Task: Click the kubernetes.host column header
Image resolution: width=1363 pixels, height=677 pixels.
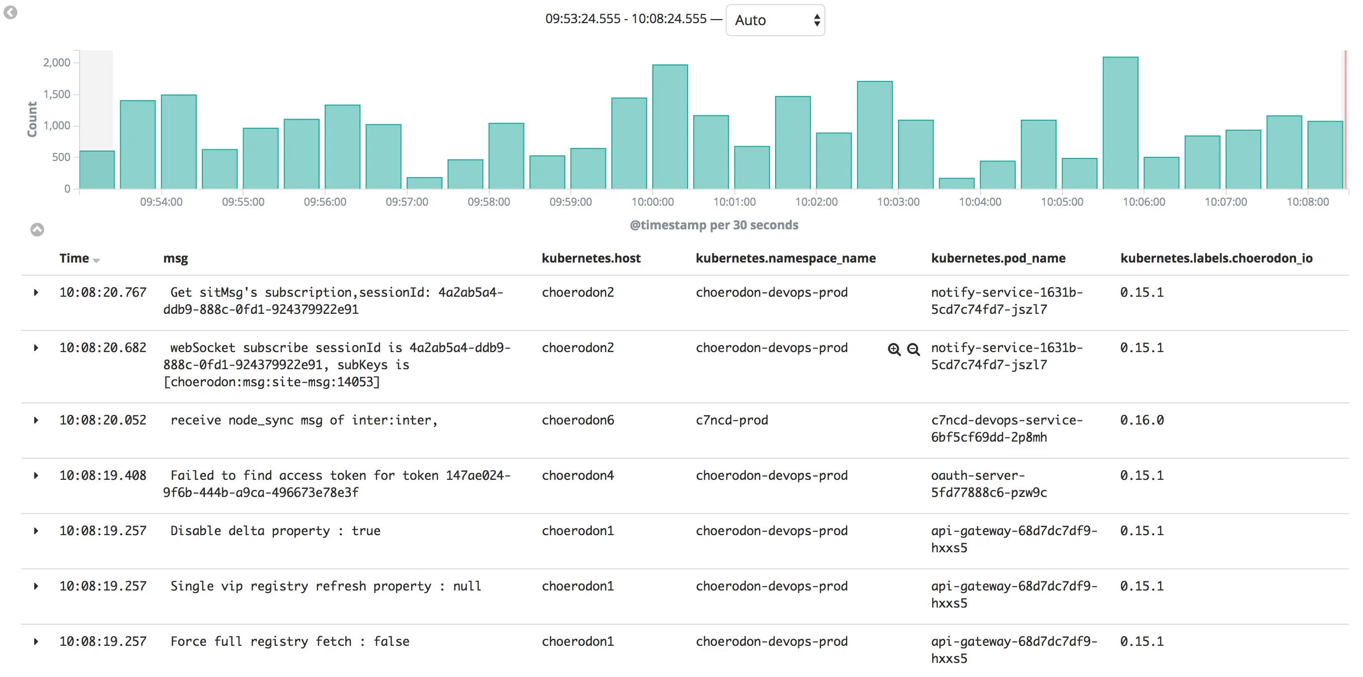Action: click(x=590, y=259)
